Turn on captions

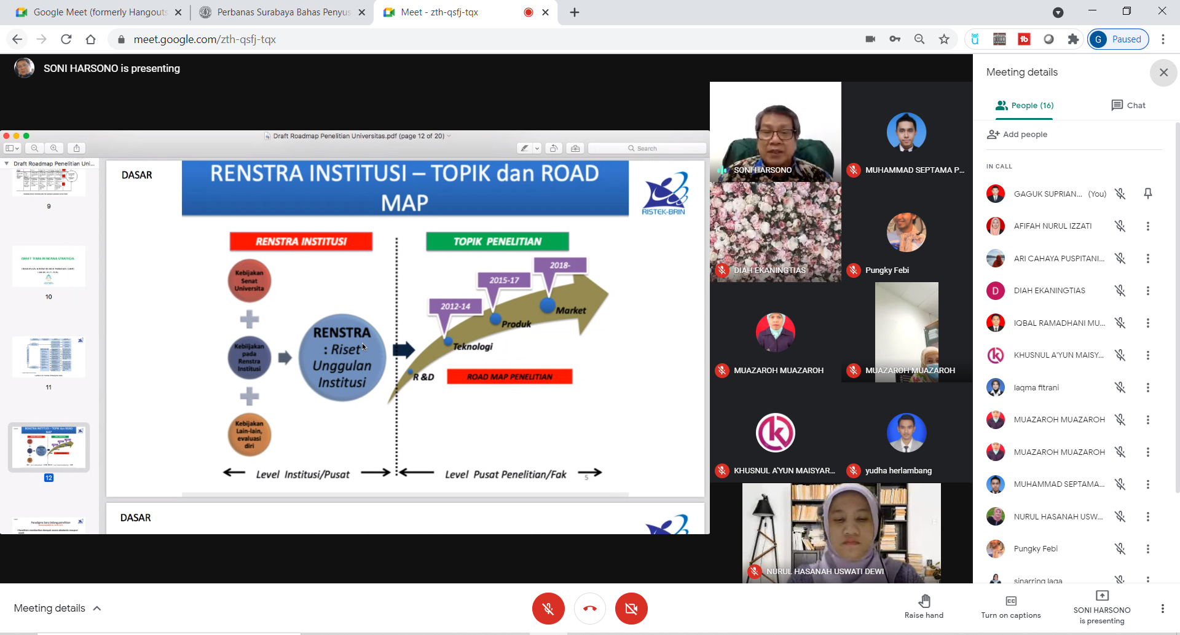(1011, 606)
